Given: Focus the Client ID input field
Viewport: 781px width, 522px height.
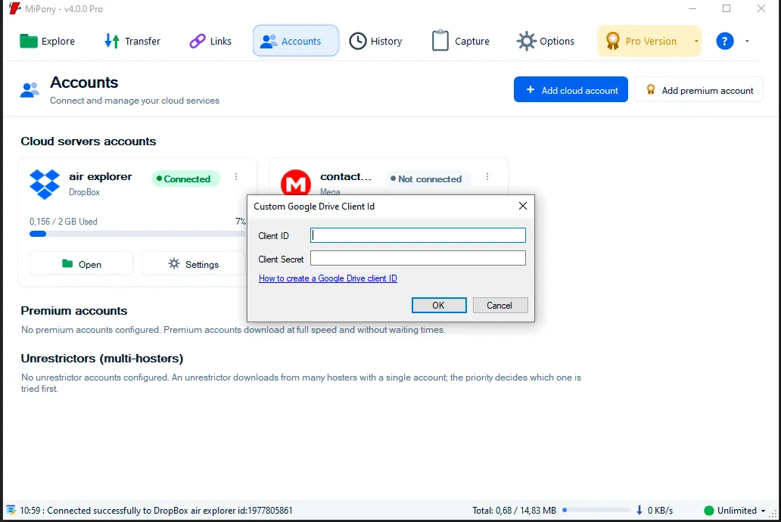Looking at the screenshot, I should pyautogui.click(x=418, y=235).
